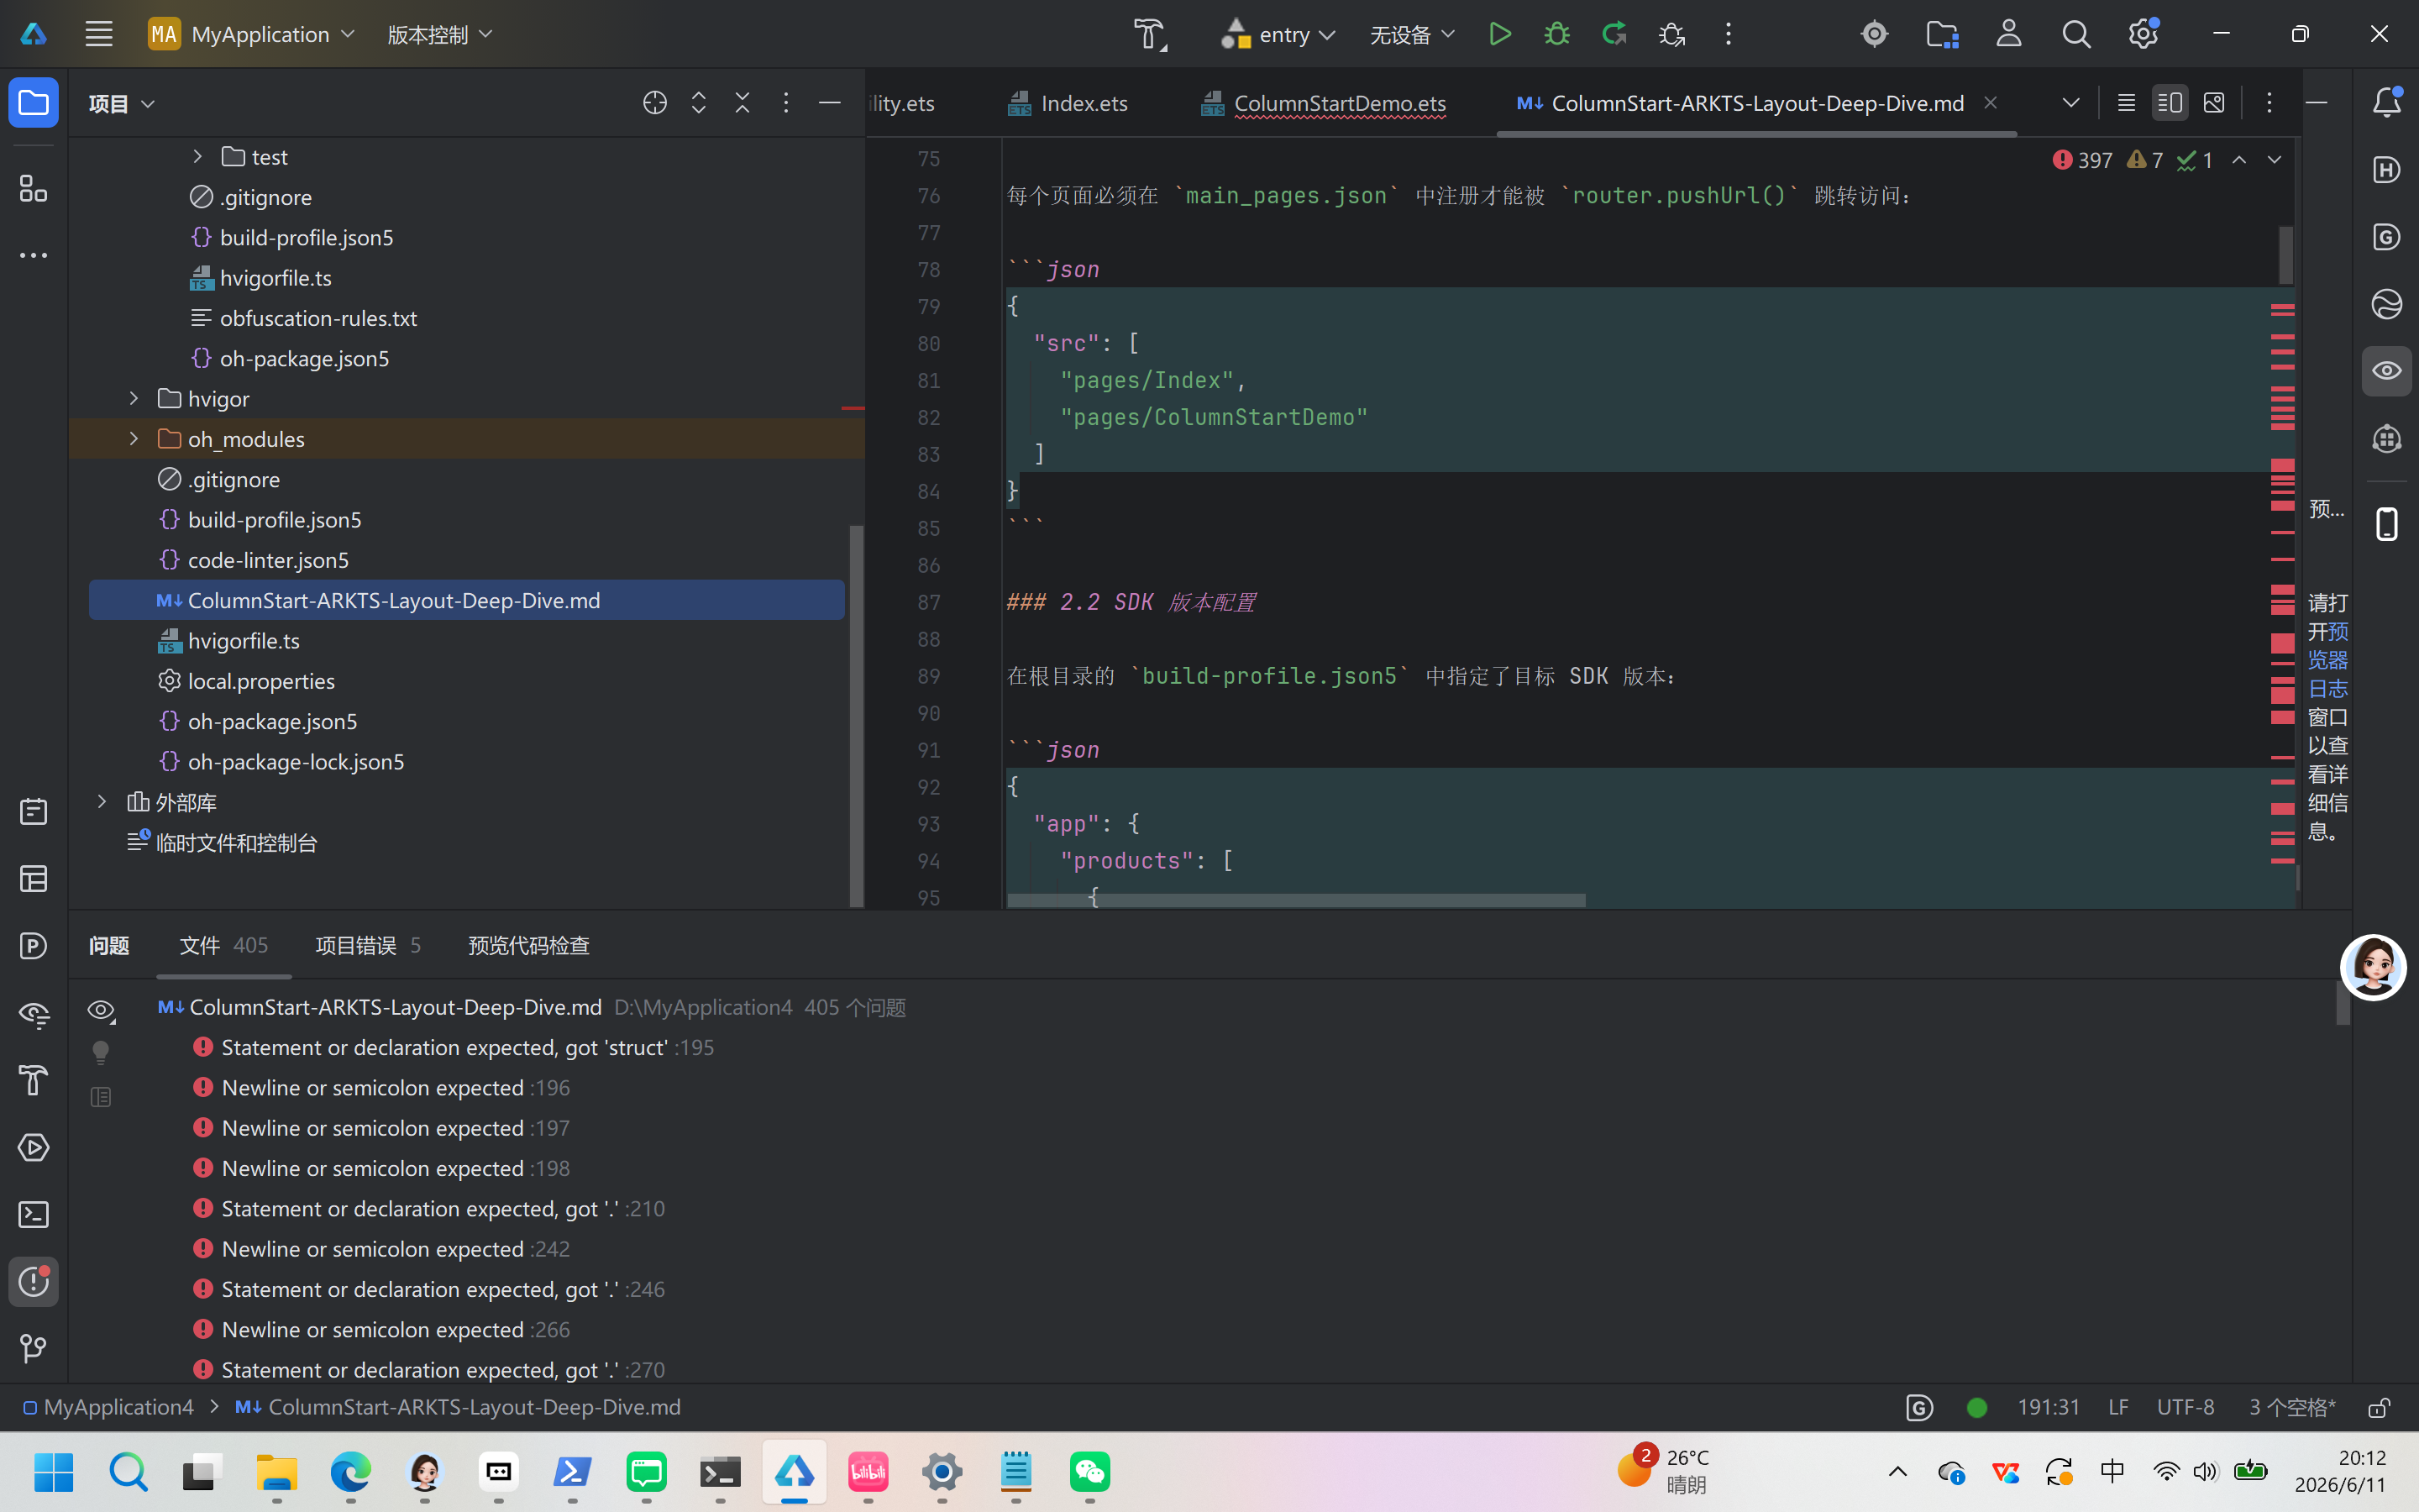This screenshot has width=2419, height=1512.
Task: Open the Windows Start menu
Action: tap(54, 1472)
